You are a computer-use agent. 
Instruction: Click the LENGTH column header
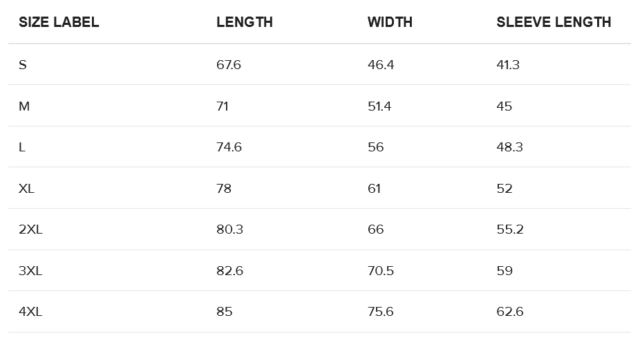click(245, 22)
